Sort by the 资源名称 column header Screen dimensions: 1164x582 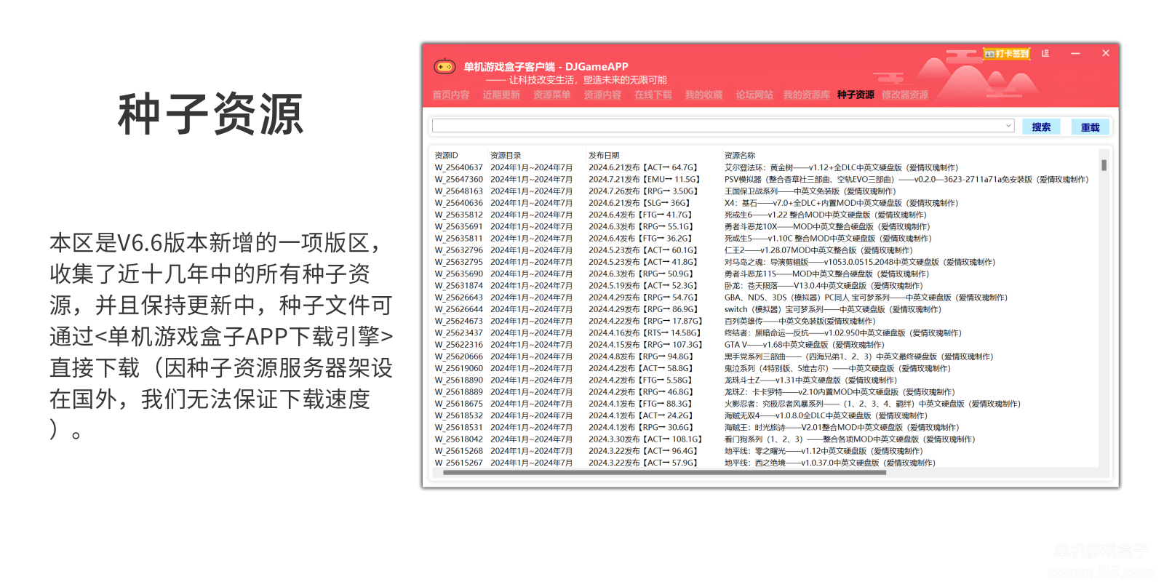pos(740,156)
